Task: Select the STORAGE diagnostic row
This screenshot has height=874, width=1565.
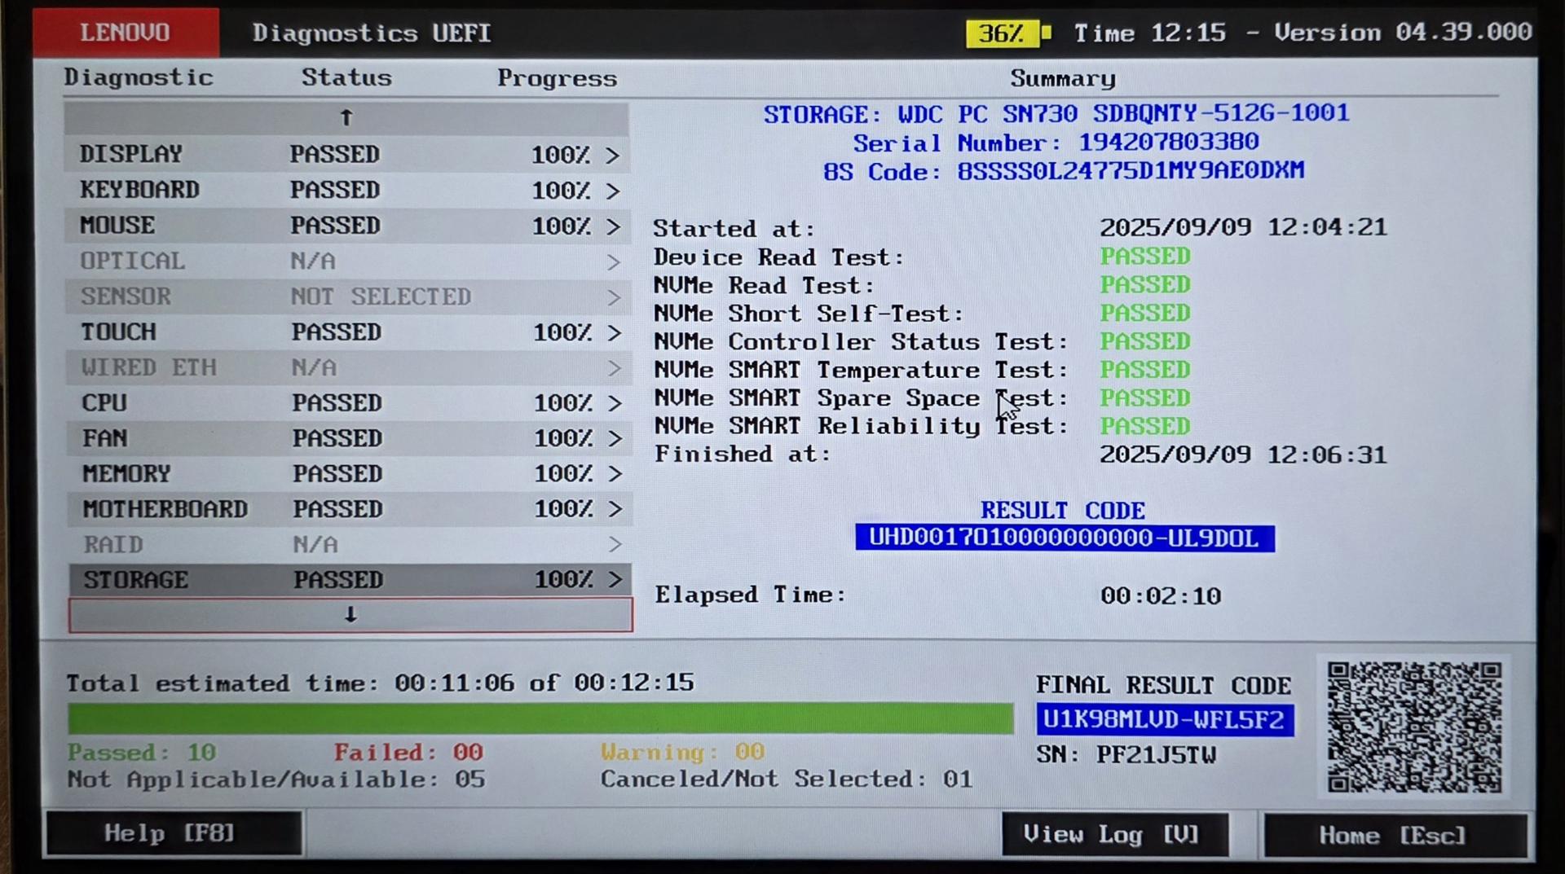Action: coord(350,579)
